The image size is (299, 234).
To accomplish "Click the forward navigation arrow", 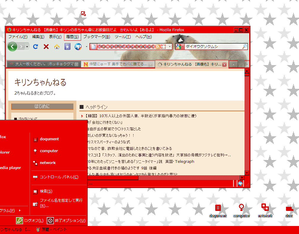I will coord(21,47).
